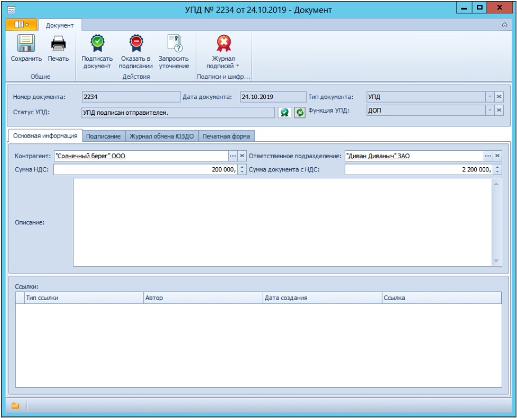Click the Статус УПД field
Screen dimensions: 517x418
coord(178,113)
